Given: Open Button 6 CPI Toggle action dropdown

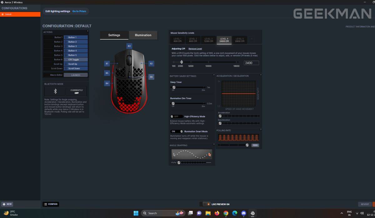Looking at the screenshot, I should point(76,60).
